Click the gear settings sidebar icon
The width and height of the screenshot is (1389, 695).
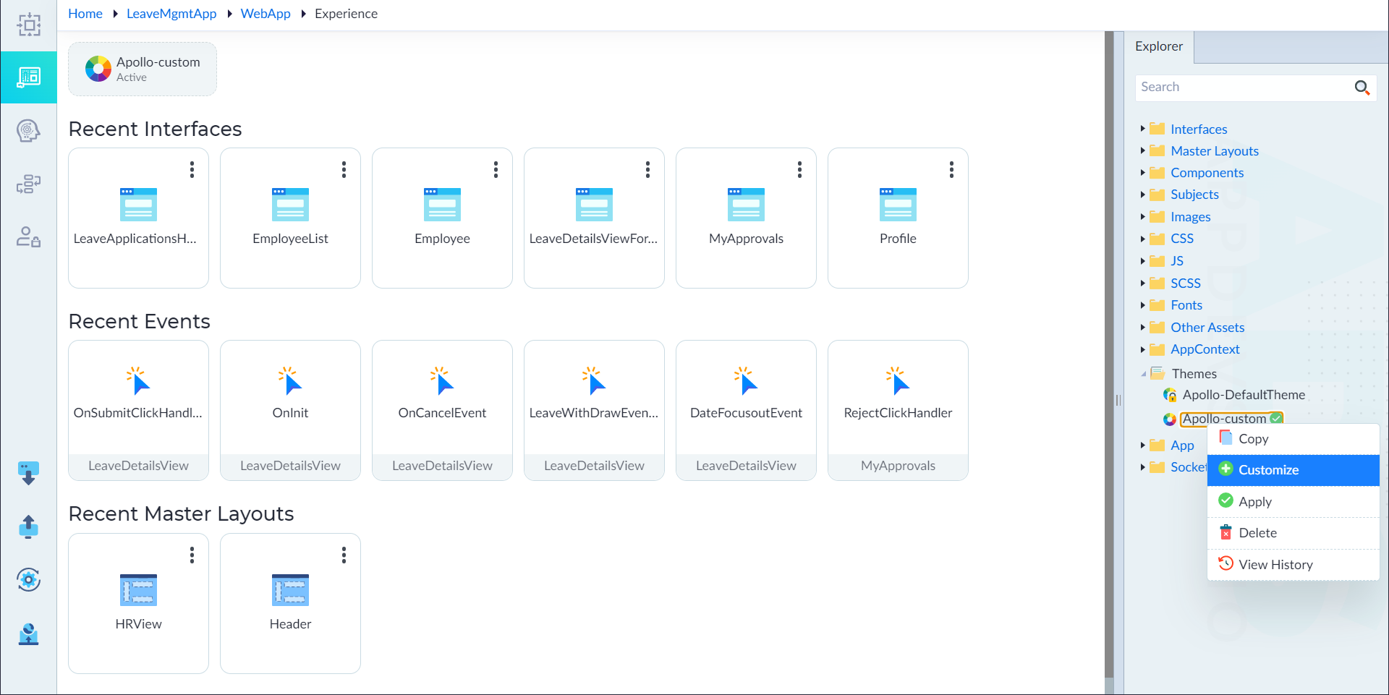[x=28, y=579]
